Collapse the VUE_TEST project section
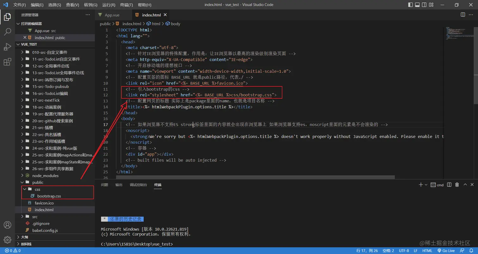Viewport: 478px width, 254px height. pyautogui.click(x=55, y=44)
